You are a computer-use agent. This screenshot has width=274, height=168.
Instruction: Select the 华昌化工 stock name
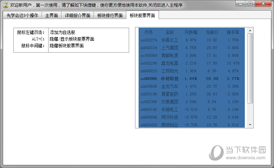170,40
